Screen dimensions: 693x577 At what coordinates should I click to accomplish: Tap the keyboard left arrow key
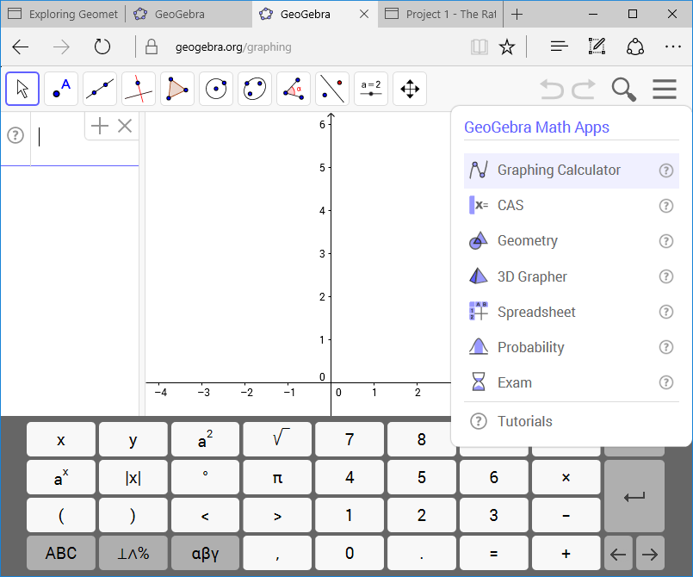pyautogui.click(x=618, y=553)
